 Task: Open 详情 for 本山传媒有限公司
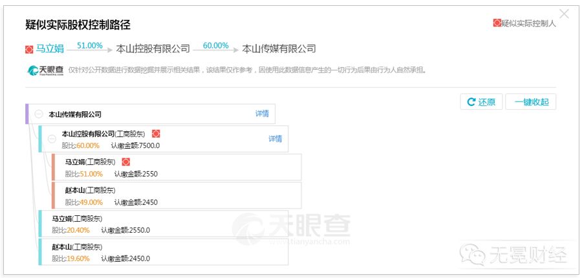(262, 114)
